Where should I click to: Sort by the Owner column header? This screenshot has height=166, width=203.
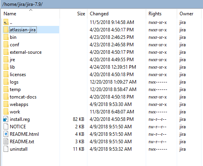pyautogui.click(x=186, y=14)
